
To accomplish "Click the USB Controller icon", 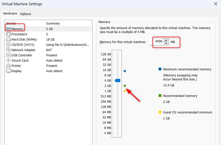I will (x=9, y=55).
